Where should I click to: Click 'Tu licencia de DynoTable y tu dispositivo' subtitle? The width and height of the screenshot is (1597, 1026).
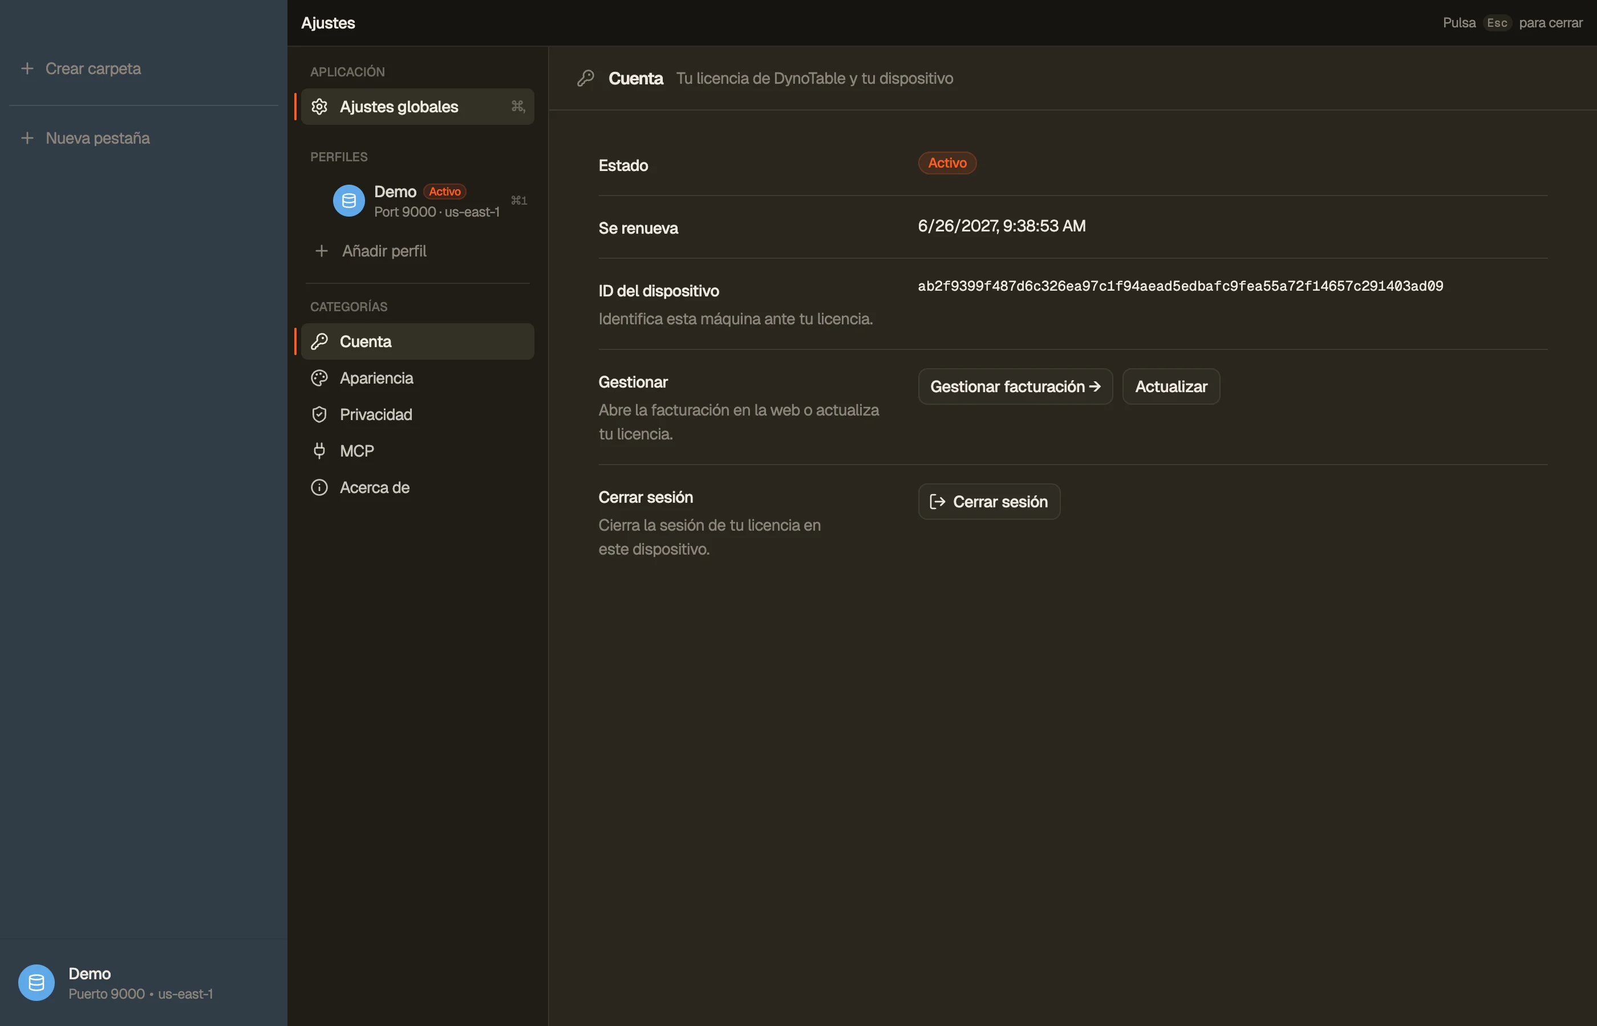click(814, 79)
